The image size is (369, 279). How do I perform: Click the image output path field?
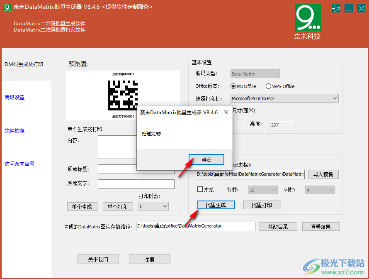(196, 226)
